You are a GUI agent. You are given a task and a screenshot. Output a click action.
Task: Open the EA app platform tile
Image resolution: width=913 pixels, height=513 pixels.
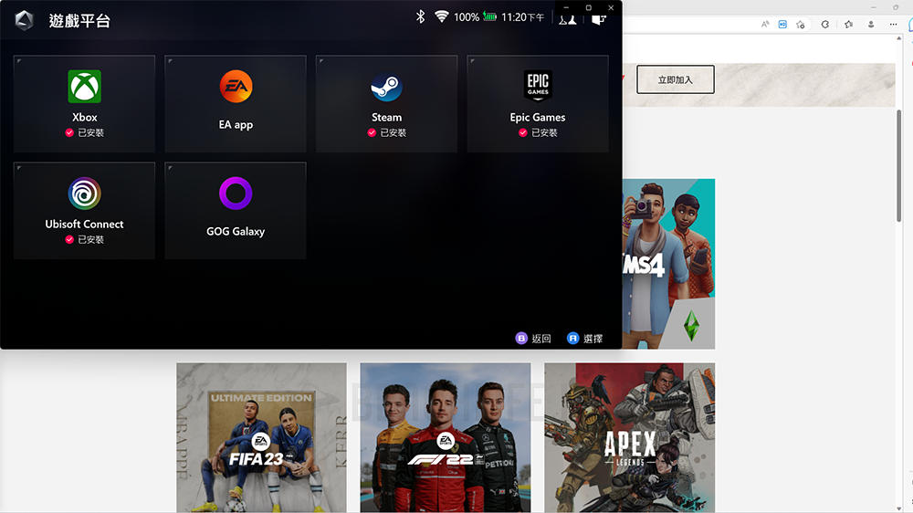236,104
